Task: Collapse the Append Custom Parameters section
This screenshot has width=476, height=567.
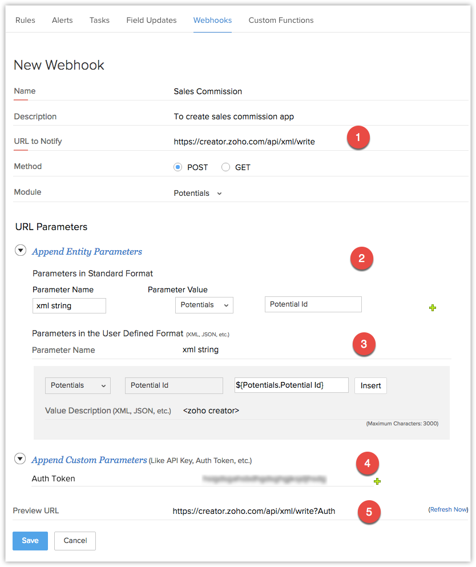Action: 20,459
